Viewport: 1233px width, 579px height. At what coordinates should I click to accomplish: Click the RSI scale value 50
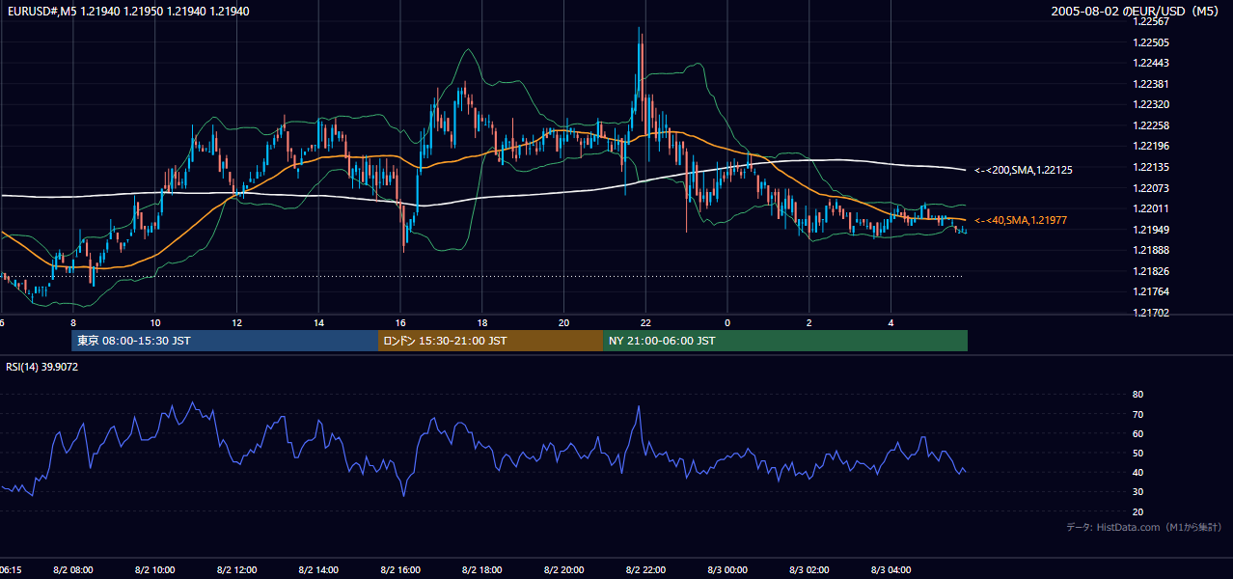click(1137, 453)
